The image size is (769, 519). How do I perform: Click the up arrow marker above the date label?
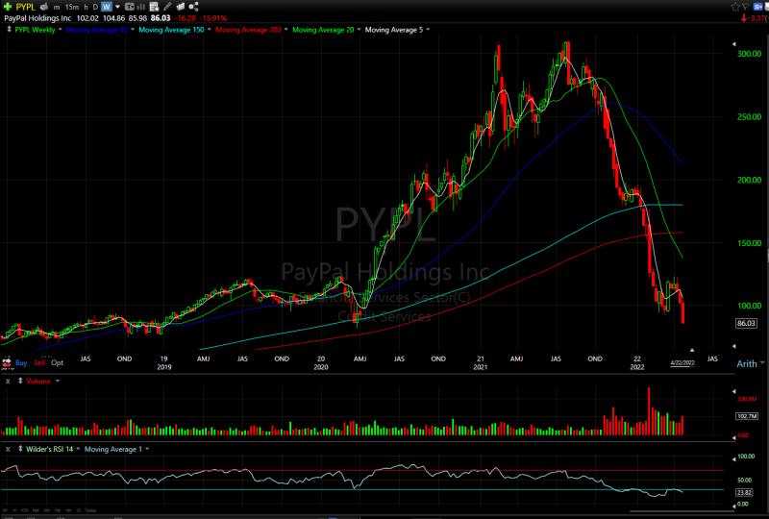[x=692, y=350]
